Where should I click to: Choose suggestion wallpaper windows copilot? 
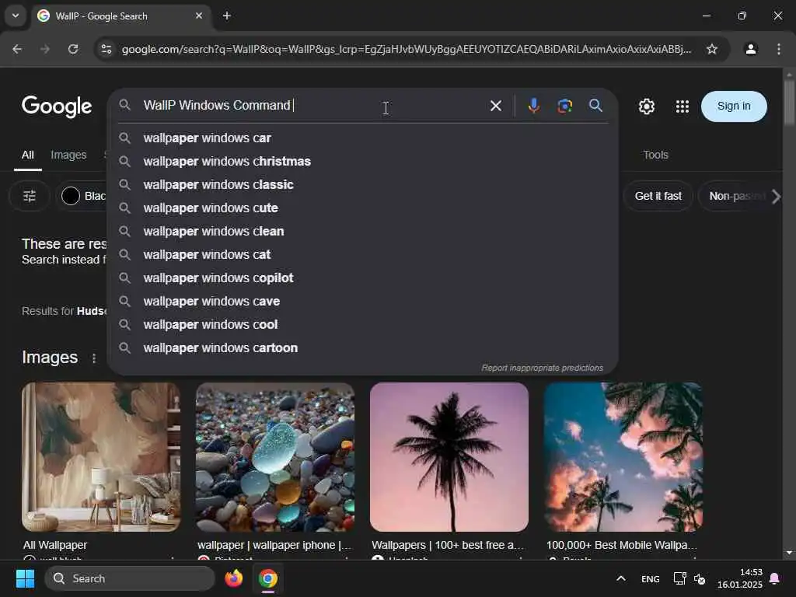[362, 278]
